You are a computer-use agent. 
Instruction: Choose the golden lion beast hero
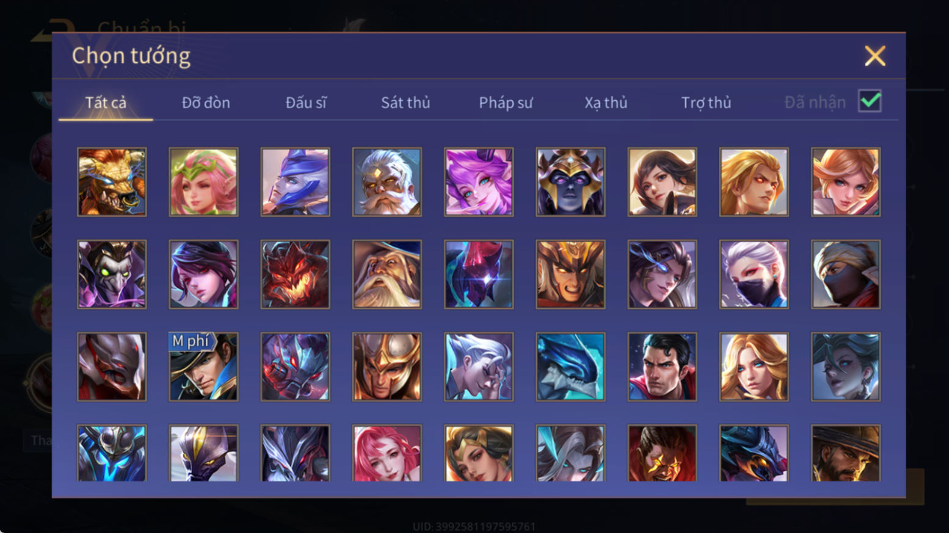point(112,182)
